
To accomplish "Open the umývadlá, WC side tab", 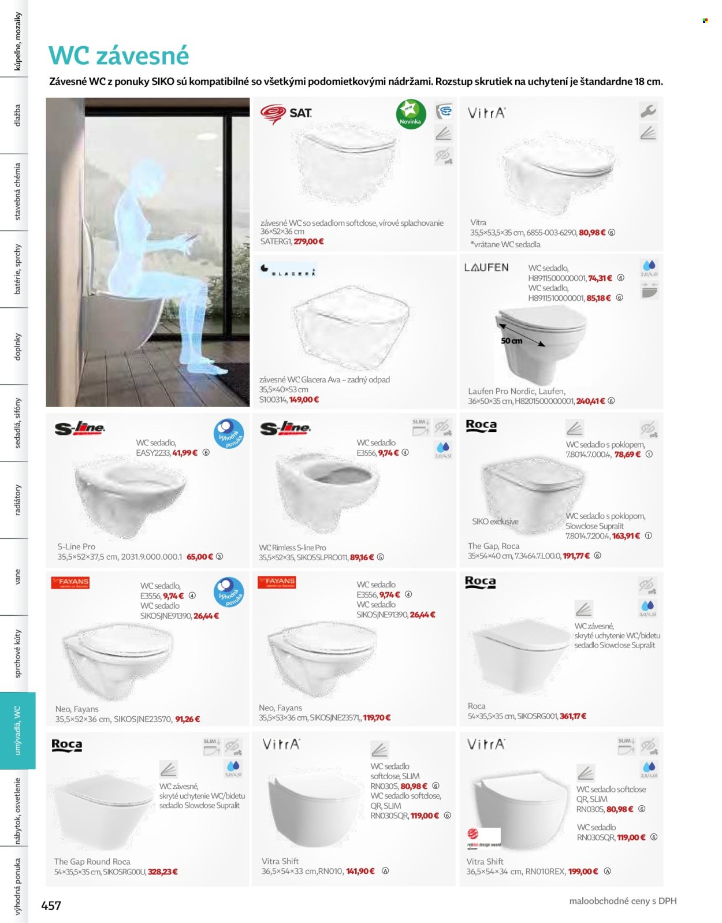I will coord(17,731).
